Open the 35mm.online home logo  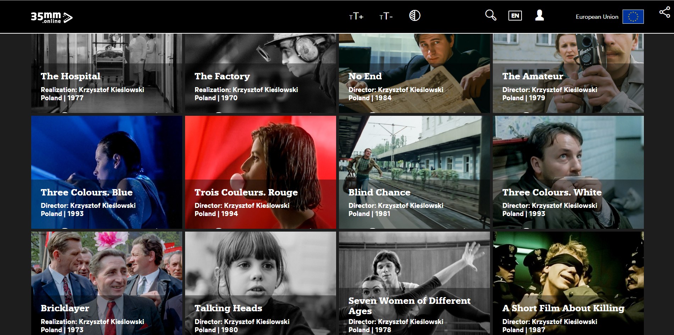point(51,17)
